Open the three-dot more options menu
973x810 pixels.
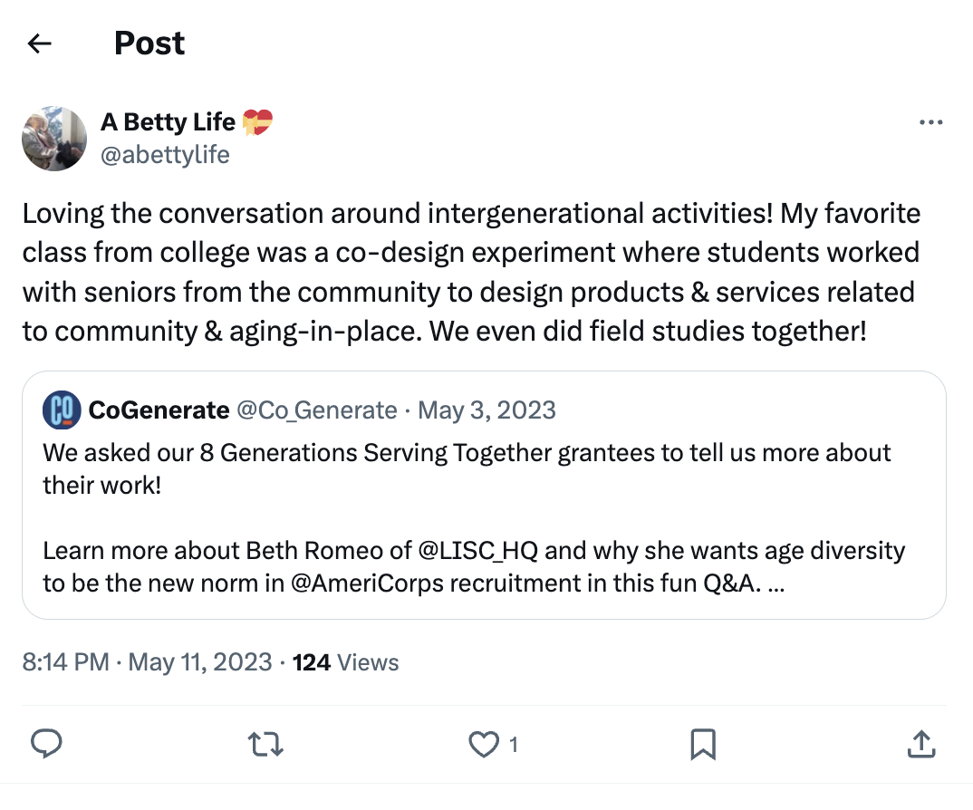[930, 123]
